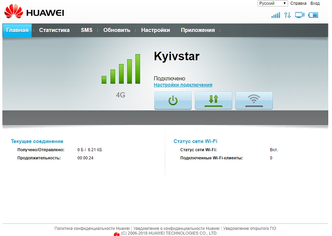
Task: Click the 4G network type label
Action: point(120,95)
